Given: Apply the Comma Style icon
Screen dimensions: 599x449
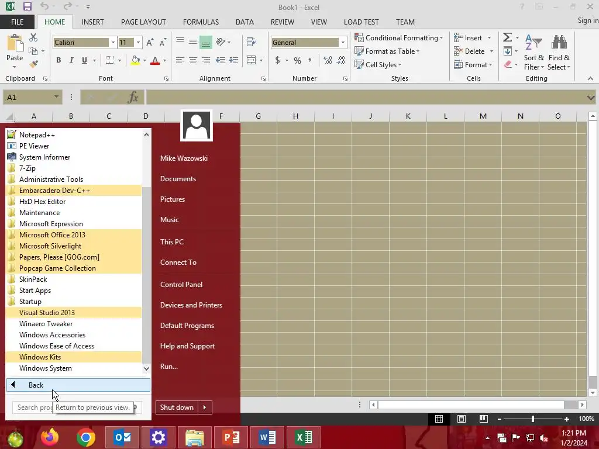Looking at the screenshot, I should (x=310, y=60).
